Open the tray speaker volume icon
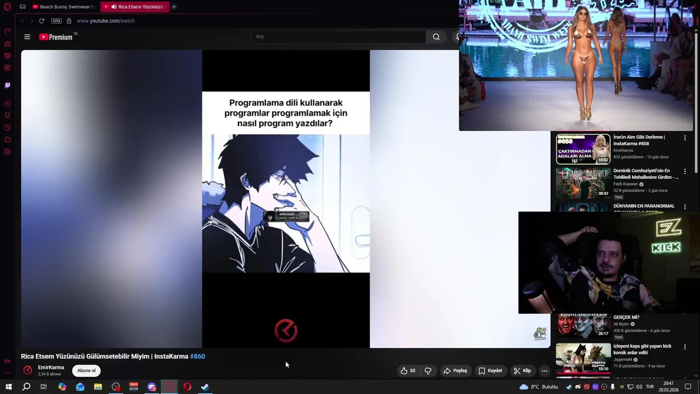 pyautogui.click(x=639, y=387)
